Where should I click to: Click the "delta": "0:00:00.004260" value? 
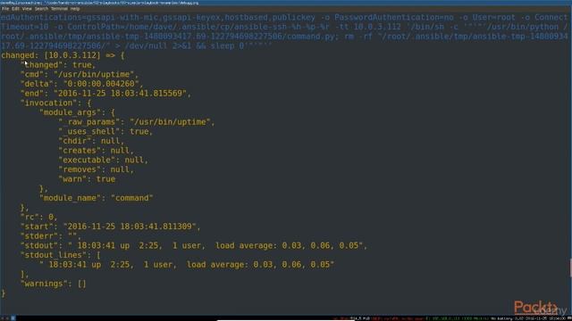(101, 84)
